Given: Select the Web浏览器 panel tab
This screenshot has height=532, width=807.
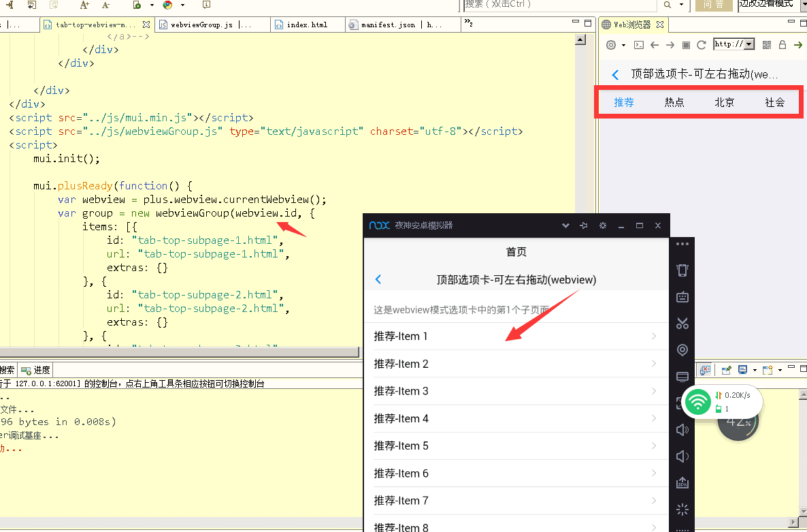Looking at the screenshot, I should 633,25.
